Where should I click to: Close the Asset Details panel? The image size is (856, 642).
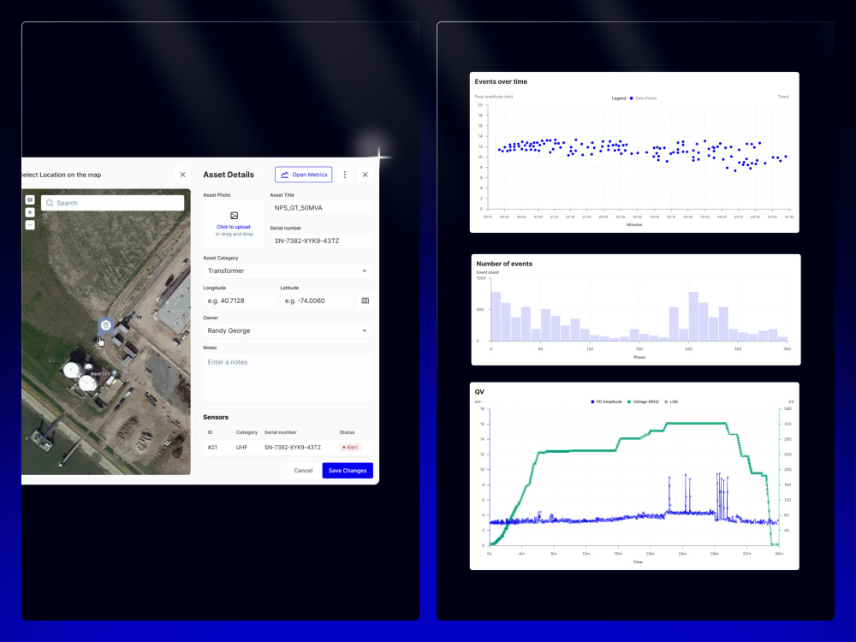point(366,175)
